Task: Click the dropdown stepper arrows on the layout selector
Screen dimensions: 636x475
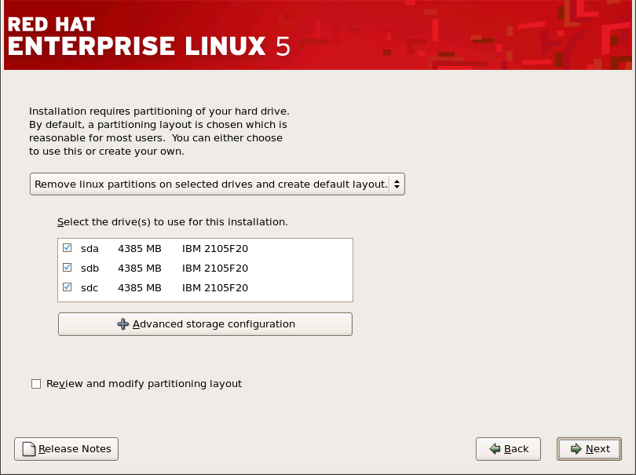Action: pyautogui.click(x=398, y=184)
